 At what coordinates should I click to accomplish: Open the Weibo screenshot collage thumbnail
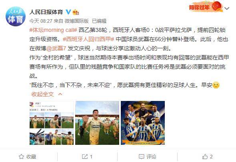click(52, 123)
